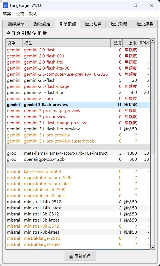This screenshot has height=266, width=160.
Task: Open the 檢視 menu
Action: [20, 14]
